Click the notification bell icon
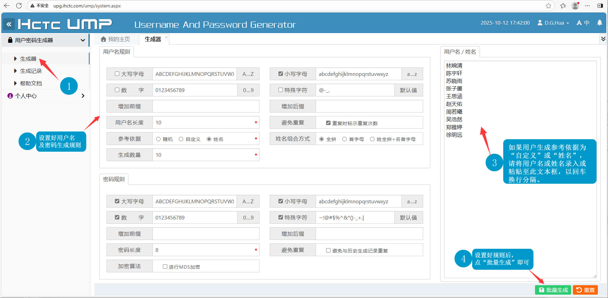Screen dimensions: 608x298 click(x=600, y=23)
